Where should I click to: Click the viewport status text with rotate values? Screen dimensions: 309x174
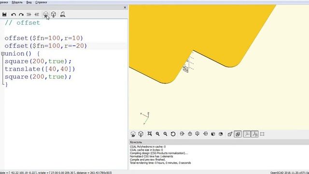click(56, 173)
